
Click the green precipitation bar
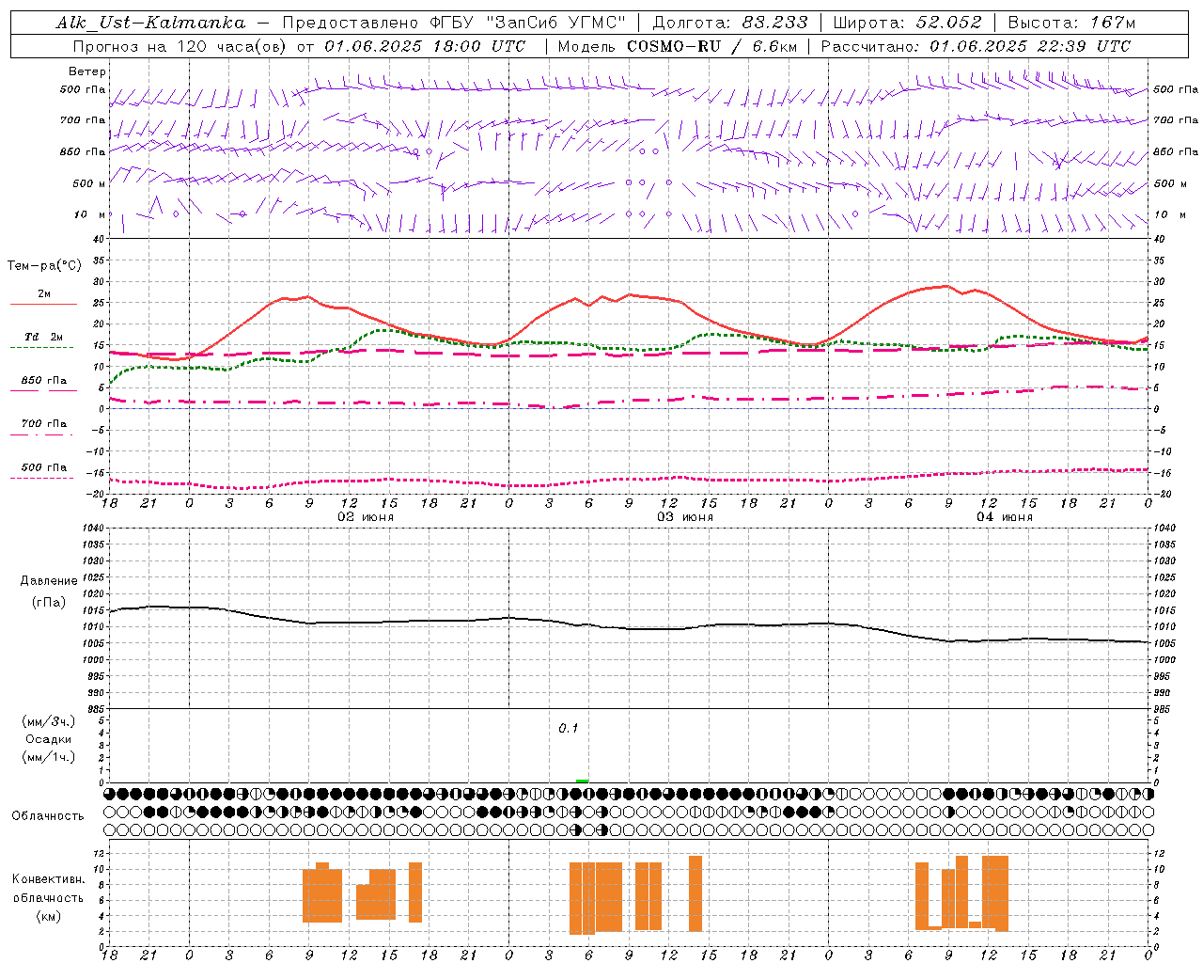click(x=582, y=781)
